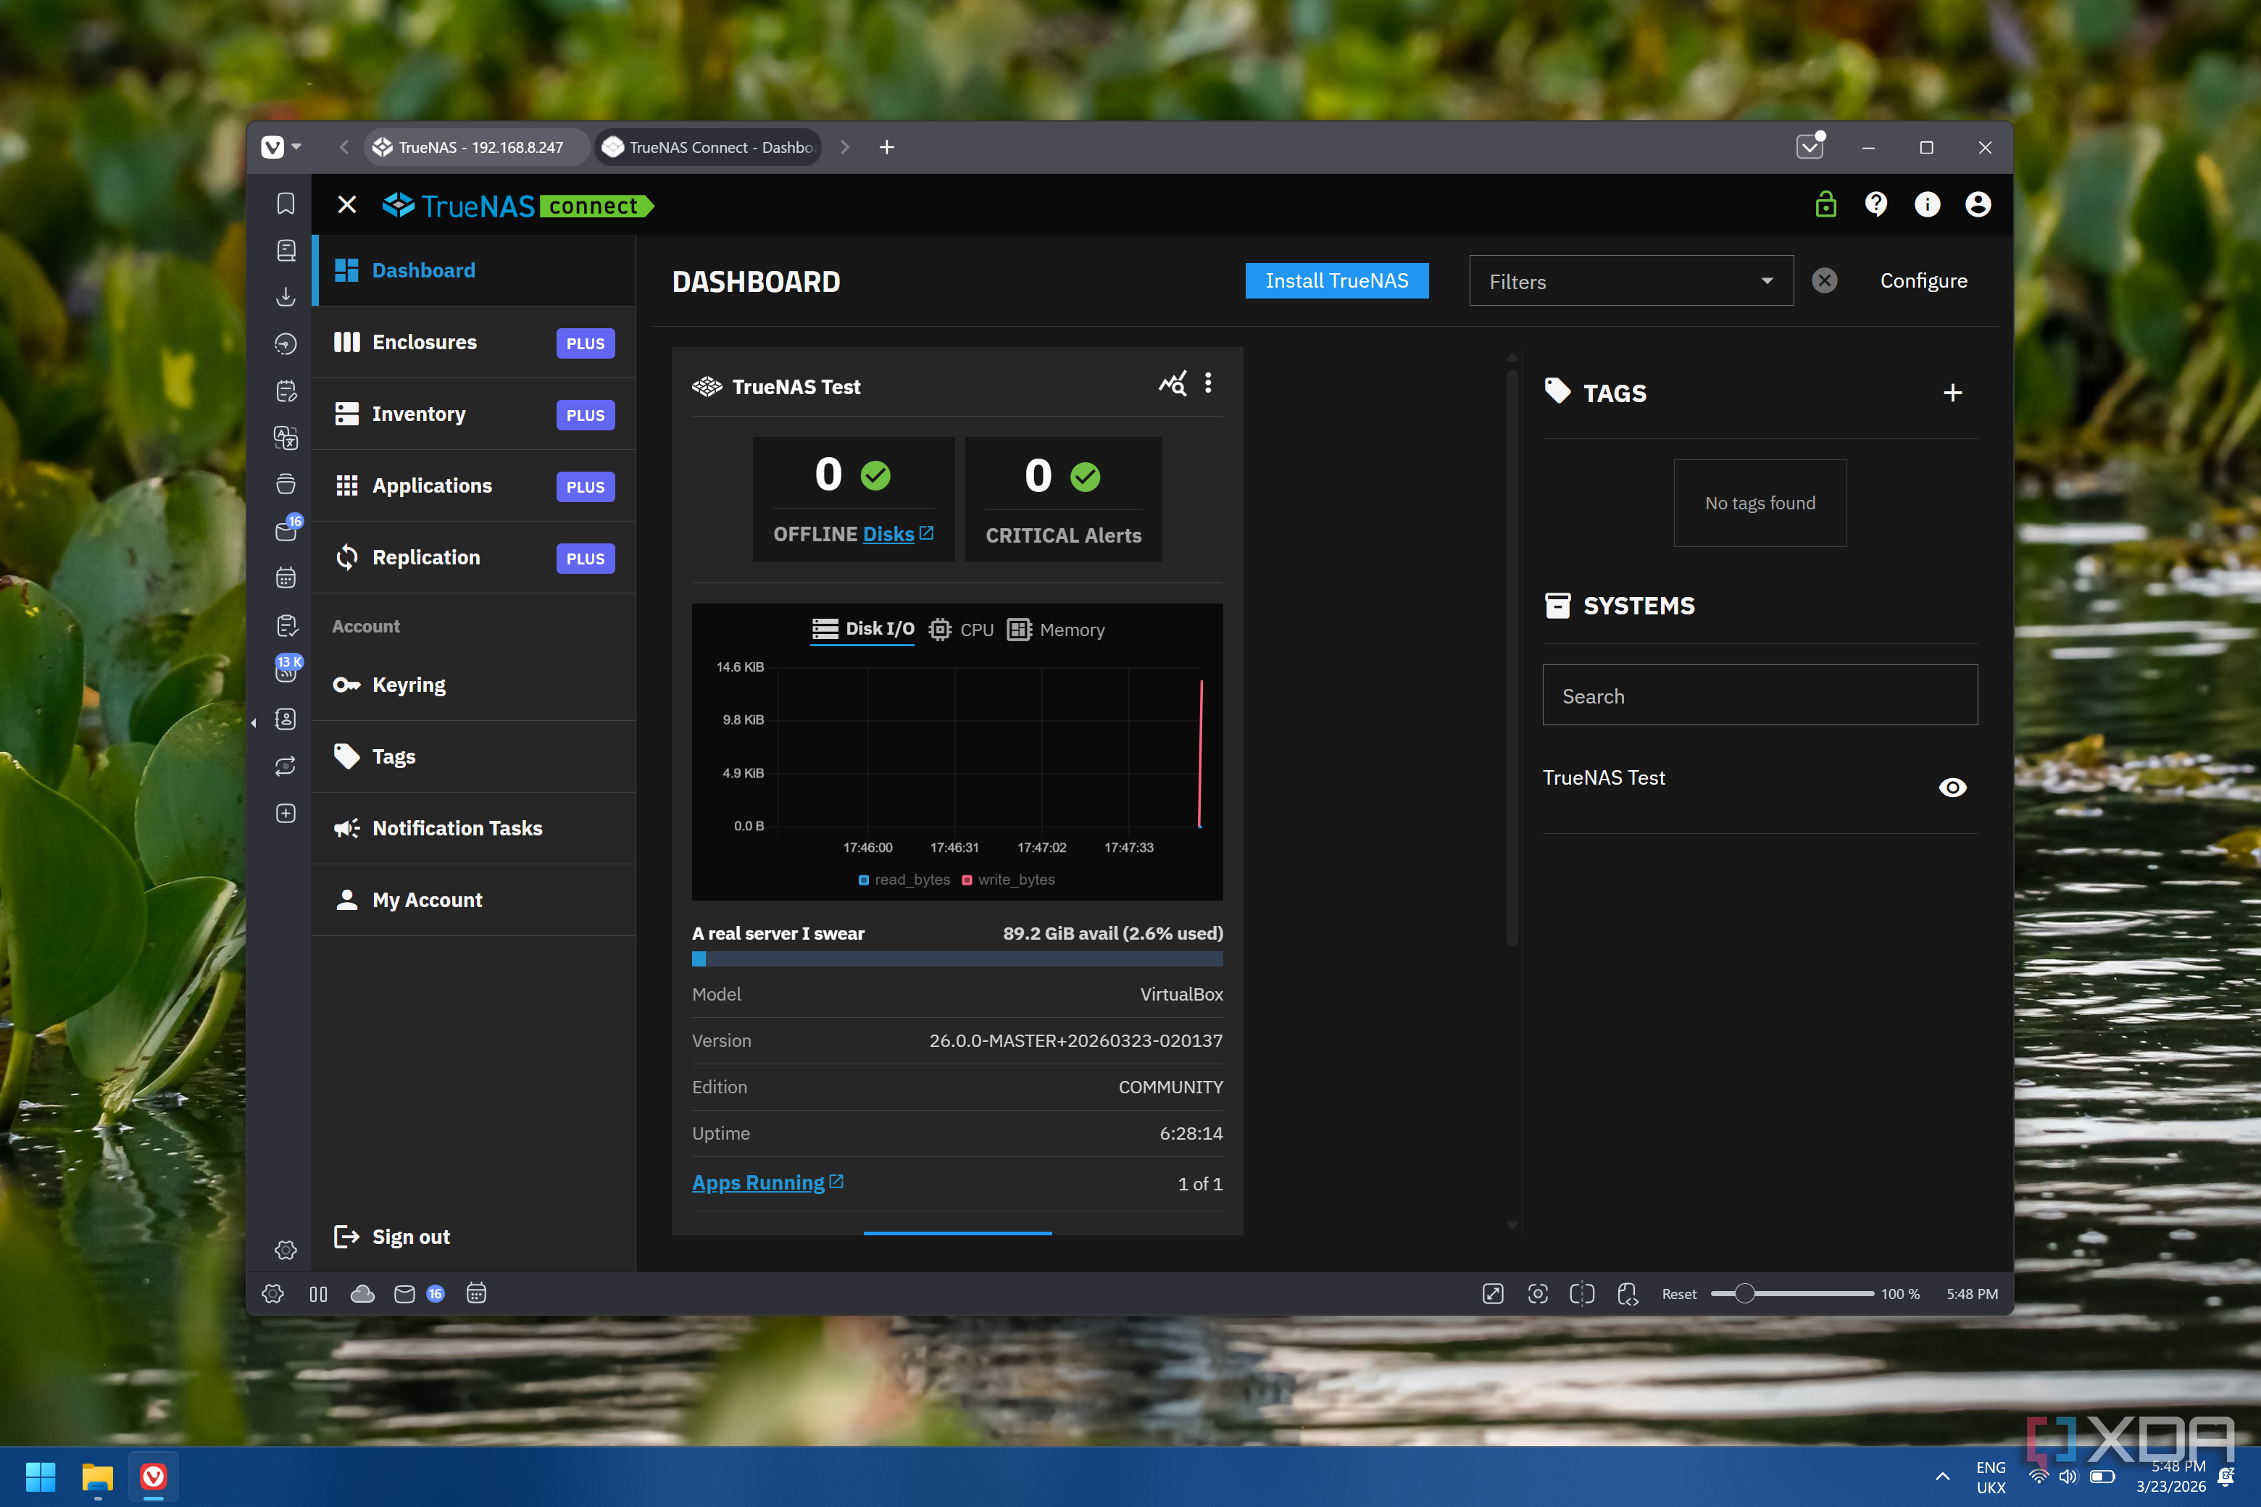This screenshot has width=2261, height=1507.
Task: Open the help question-mark icon
Action: coord(1875,205)
